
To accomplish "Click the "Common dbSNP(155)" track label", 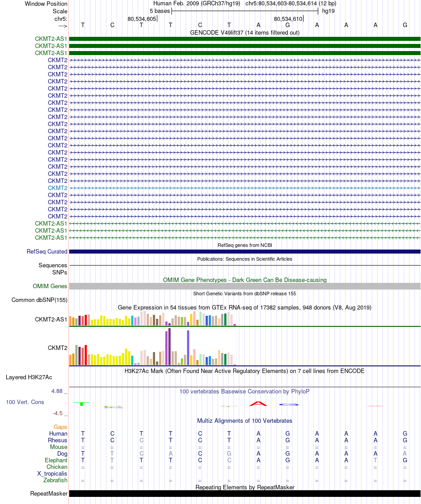I will pos(39,300).
